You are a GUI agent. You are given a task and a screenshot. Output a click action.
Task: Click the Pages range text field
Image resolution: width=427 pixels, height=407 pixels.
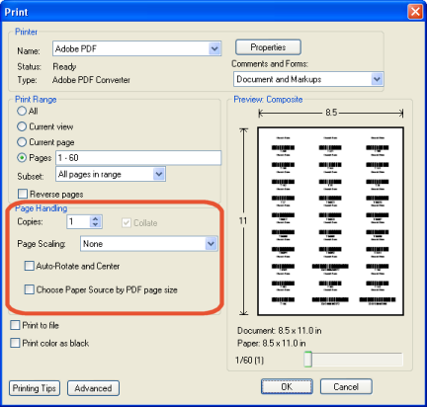point(138,158)
